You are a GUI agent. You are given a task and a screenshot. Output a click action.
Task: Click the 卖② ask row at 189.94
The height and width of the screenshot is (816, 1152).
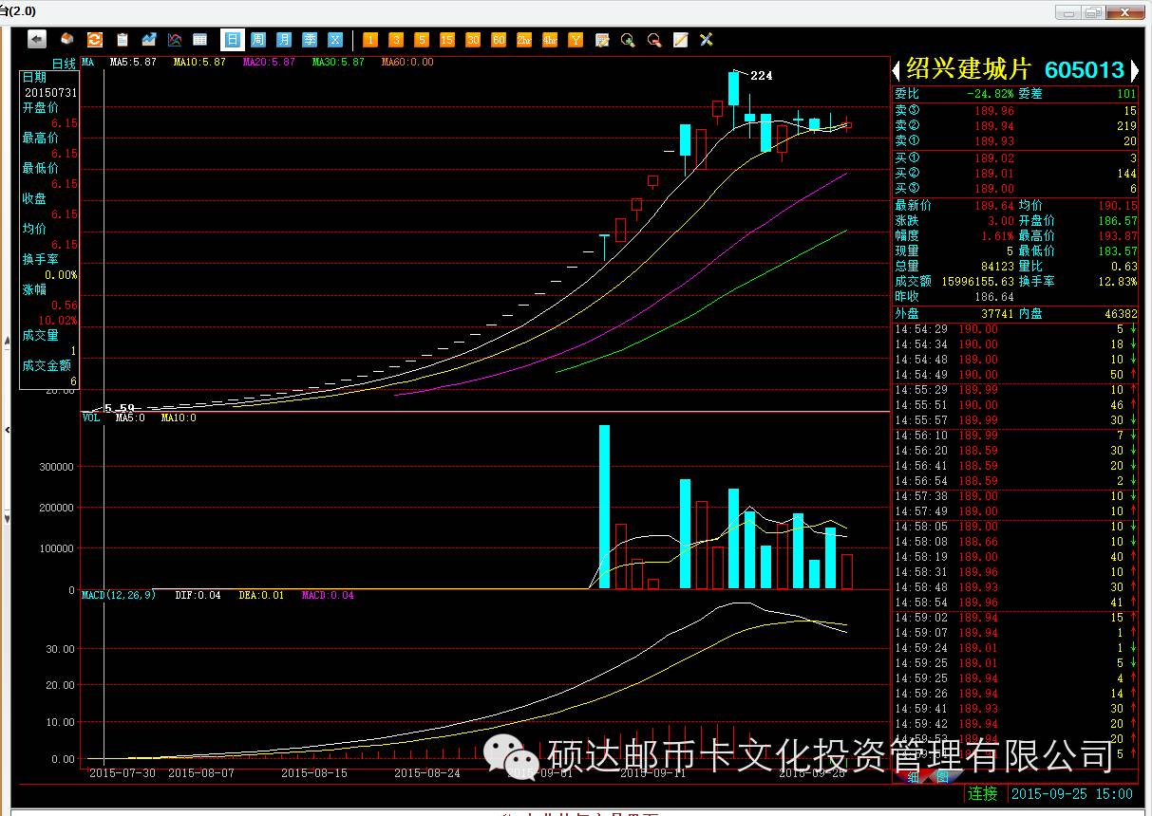(1015, 126)
